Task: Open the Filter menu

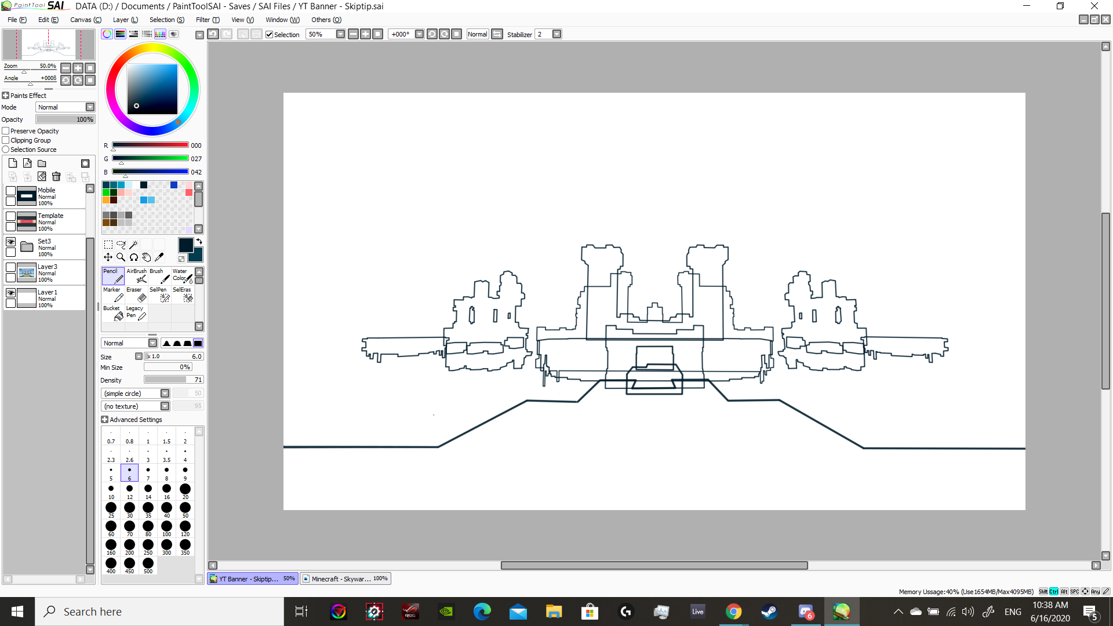Action: (208, 20)
